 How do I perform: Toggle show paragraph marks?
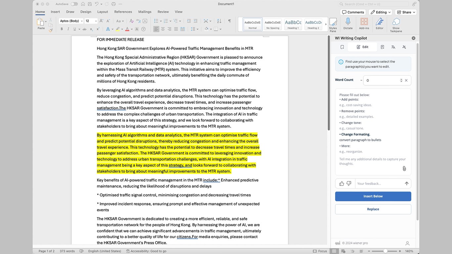click(229, 21)
